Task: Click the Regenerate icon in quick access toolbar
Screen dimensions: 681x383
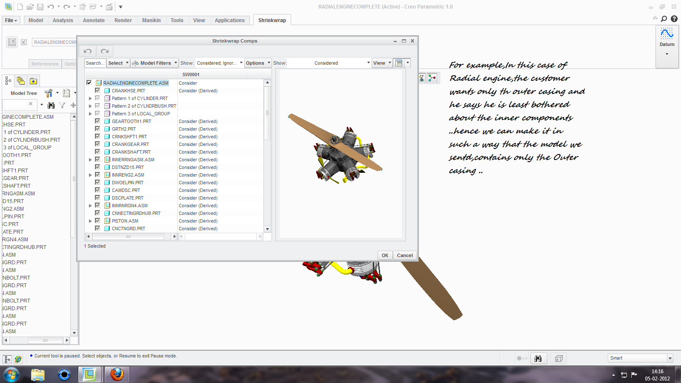Action: pyautogui.click(x=83, y=7)
